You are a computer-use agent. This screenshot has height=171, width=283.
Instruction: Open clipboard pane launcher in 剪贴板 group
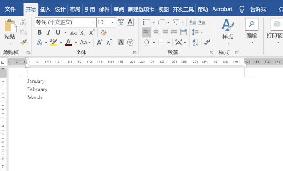pos(28,53)
